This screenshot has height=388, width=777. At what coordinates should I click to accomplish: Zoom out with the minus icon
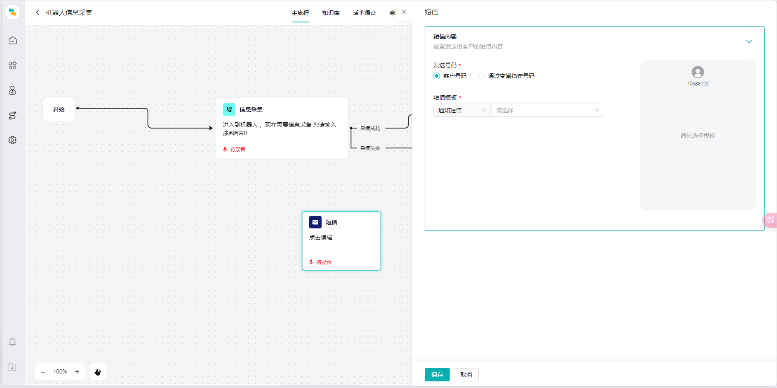pyautogui.click(x=43, y=372)
